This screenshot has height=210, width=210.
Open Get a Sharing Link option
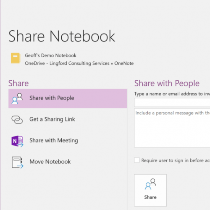[x=68, y=120]
